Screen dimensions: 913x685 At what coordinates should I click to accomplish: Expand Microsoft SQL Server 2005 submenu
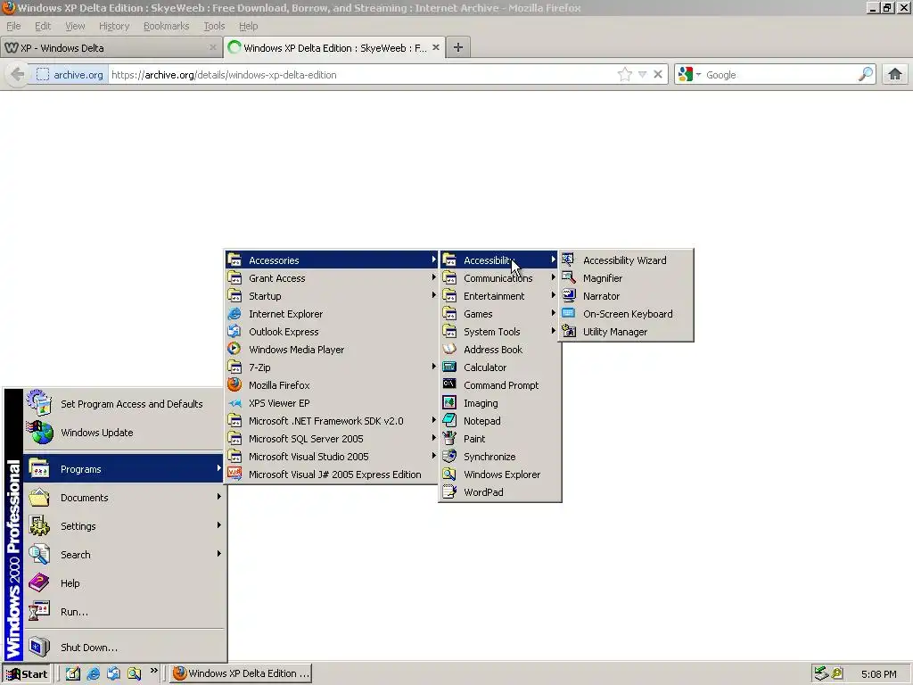point(332,439)
